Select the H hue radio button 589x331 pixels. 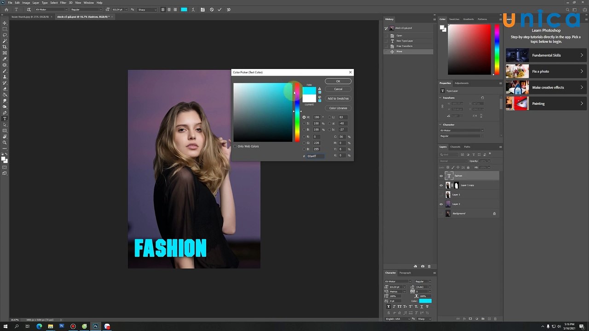pyautogui.click(x=304, y=117)
